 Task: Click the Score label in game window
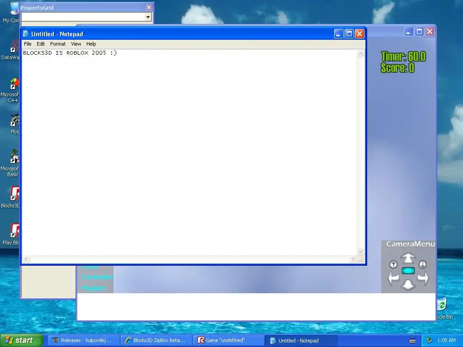click(x=397, y=68)
